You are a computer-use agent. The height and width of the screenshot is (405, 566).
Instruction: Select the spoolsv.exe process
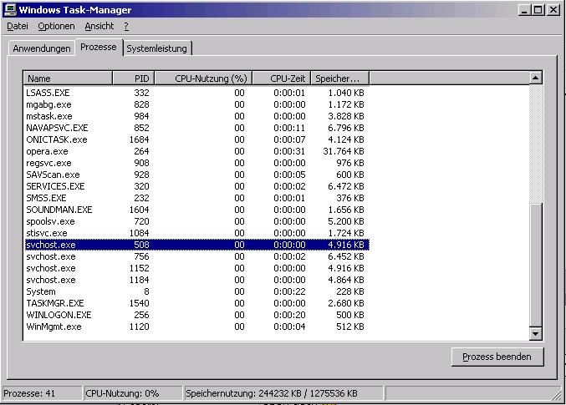196,221
